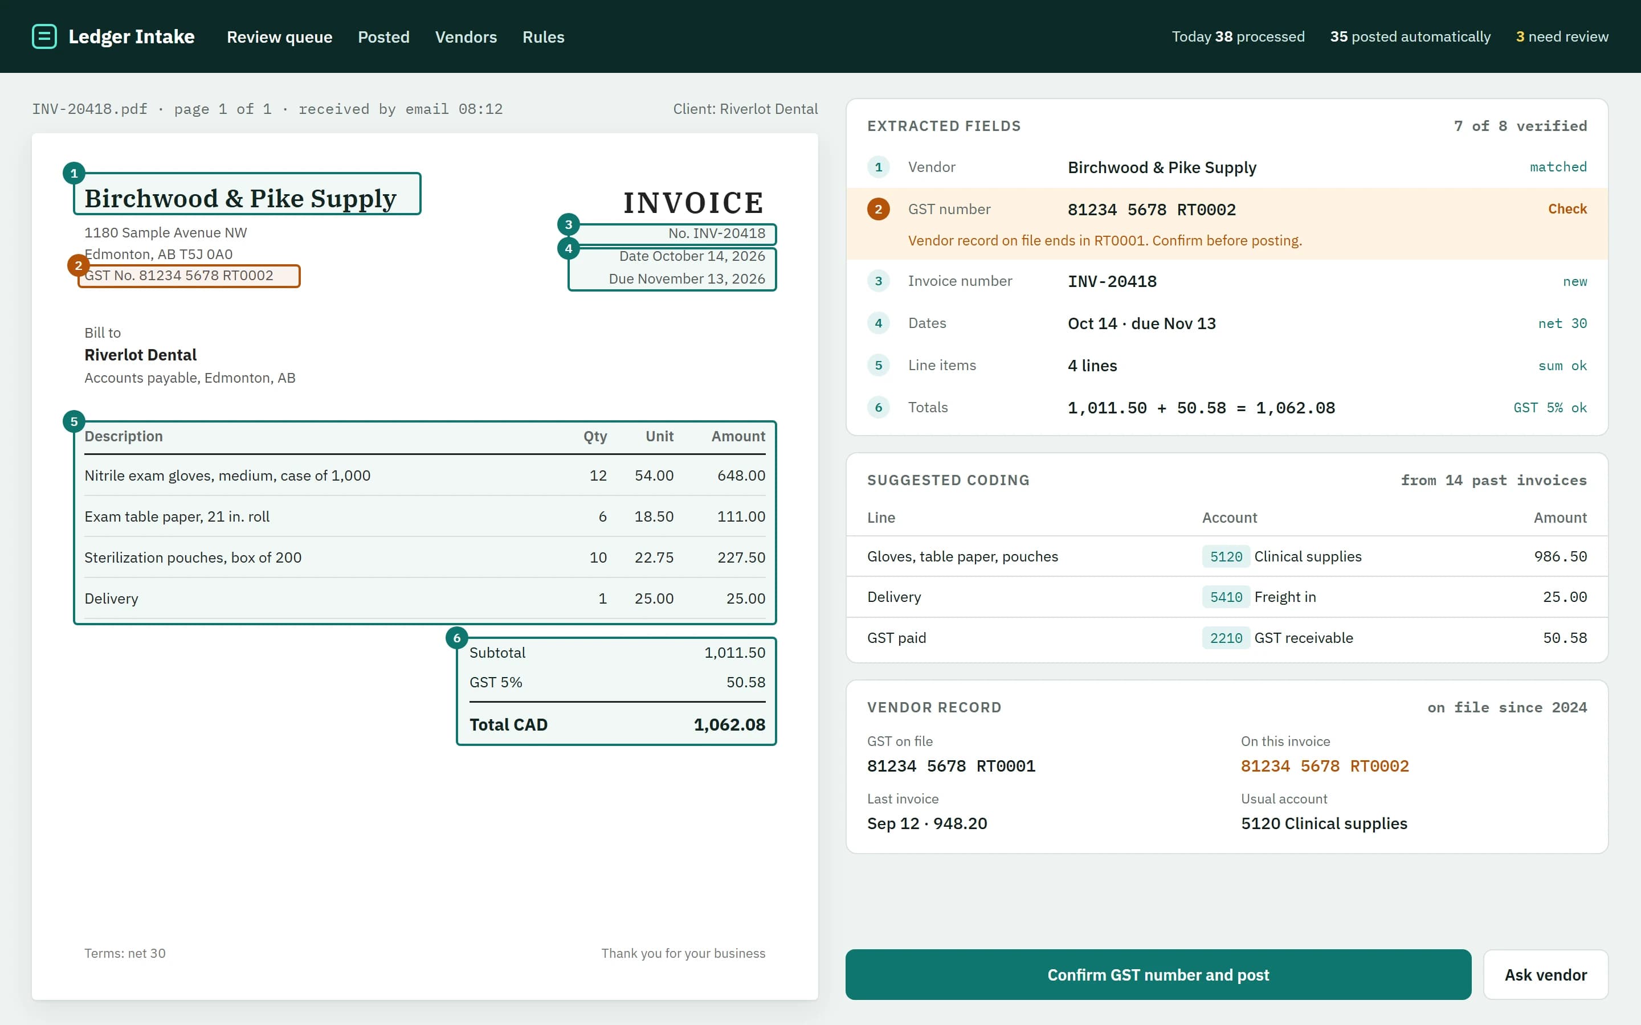The height and width of the screenshot is (1025, 1641).
Task: Click account code 5120 chip
Action: pyautogui.click(x=1226, y=556)
